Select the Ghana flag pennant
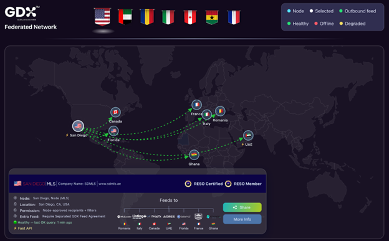The width and height of the screenshot is (389, 241). (212, 17)
